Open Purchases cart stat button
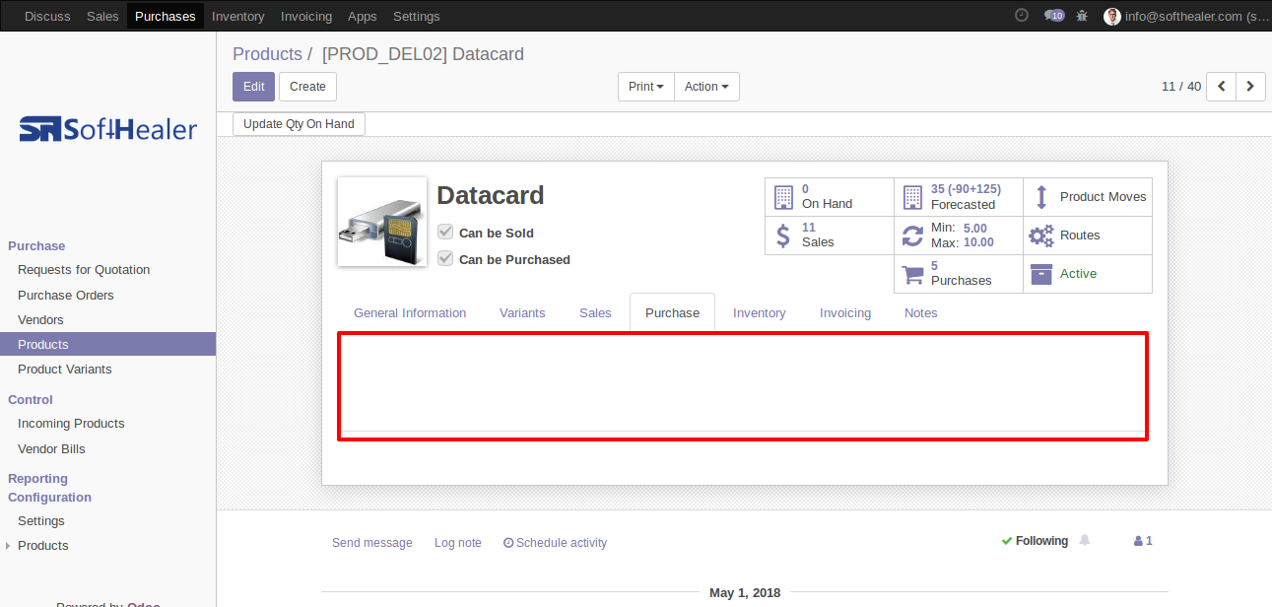The image size is (1272, 607). click(x=959, y=274)
